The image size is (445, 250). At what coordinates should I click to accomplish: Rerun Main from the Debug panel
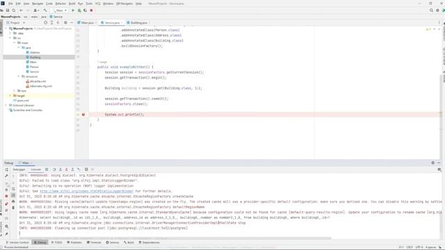(x=6, y=169)
